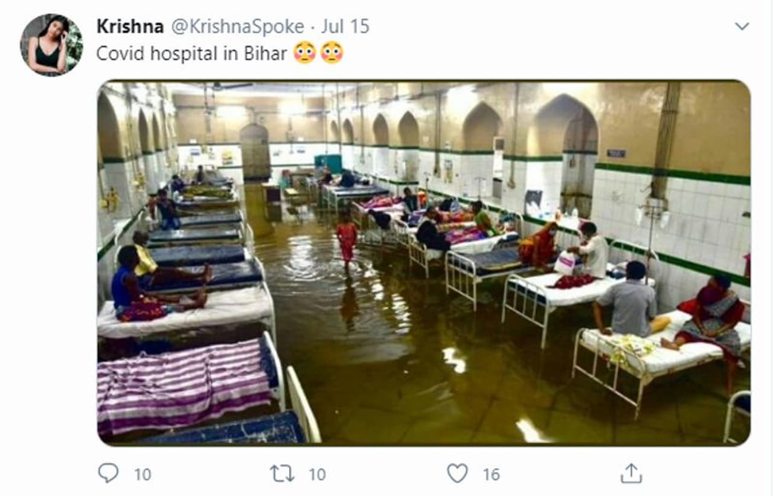
Task: Open Krishna's profile picture
Action: (52, 44)
